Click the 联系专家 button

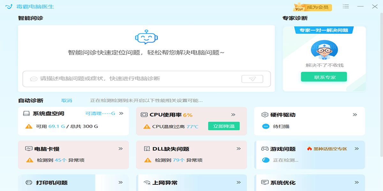(324, 77)
